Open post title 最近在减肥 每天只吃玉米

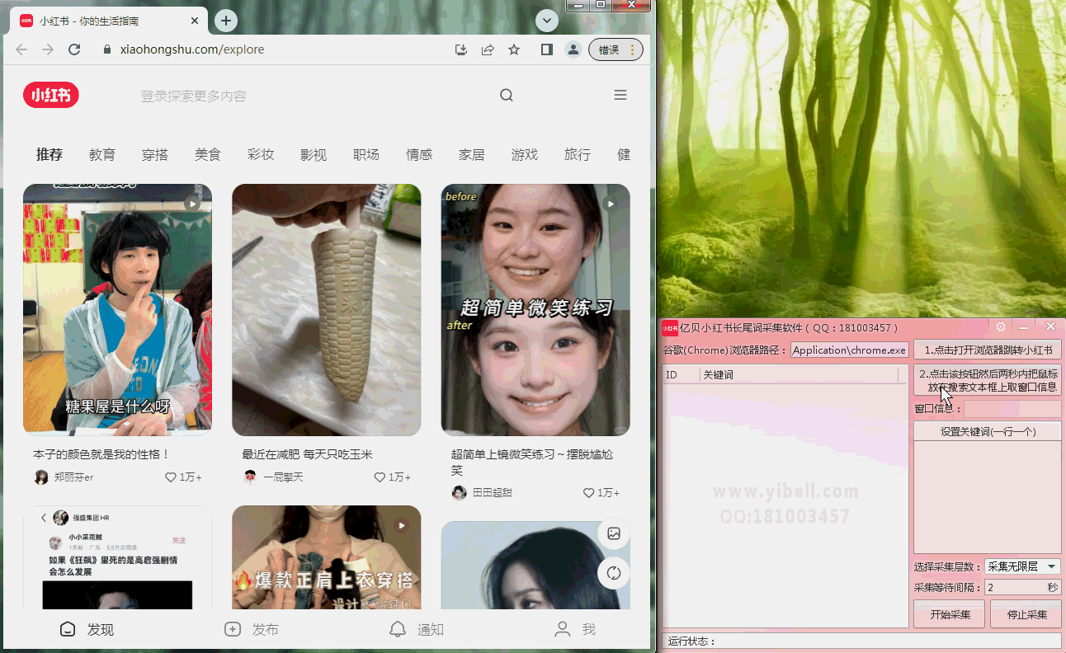tap(308, 454)
